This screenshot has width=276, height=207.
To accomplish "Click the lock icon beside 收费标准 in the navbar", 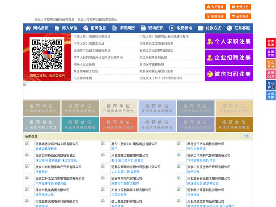I will pyautogui.click(x=172, y=28).
